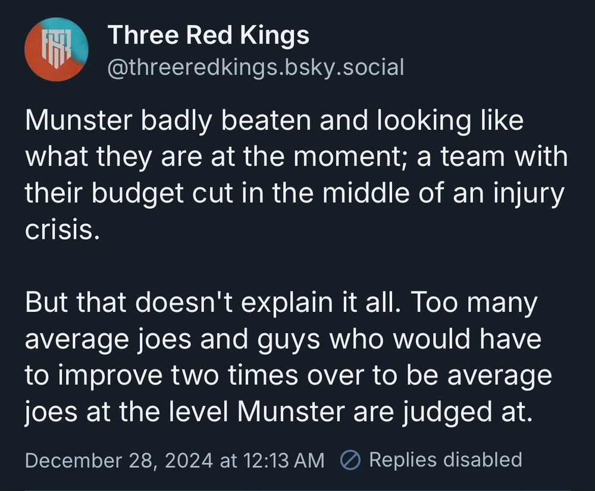
Task: Click the "Replies disabled" label
Action: tap(445, 460)
